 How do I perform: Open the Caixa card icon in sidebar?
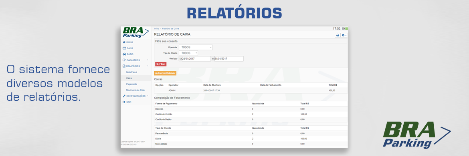click(124, 48)
